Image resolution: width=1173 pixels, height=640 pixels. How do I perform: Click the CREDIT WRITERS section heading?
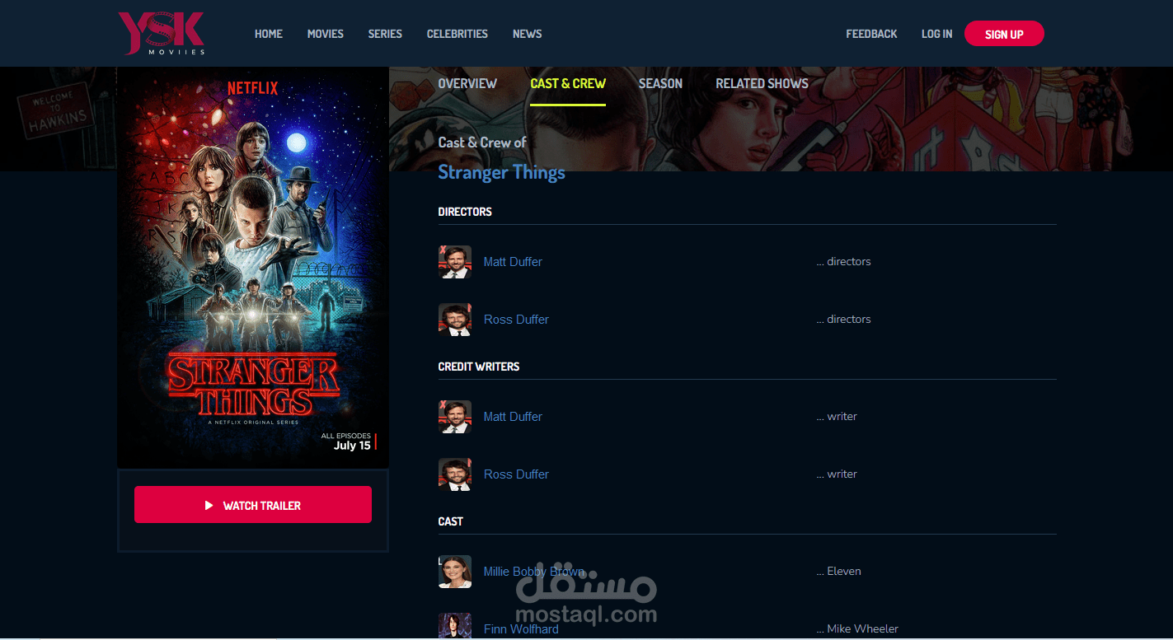479,367
